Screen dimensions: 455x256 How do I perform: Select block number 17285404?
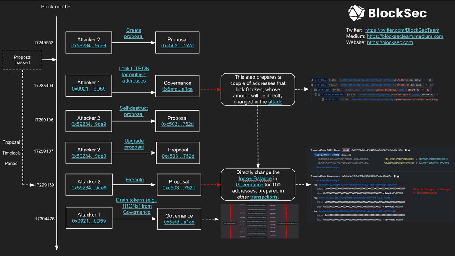[x=44, y=86]
